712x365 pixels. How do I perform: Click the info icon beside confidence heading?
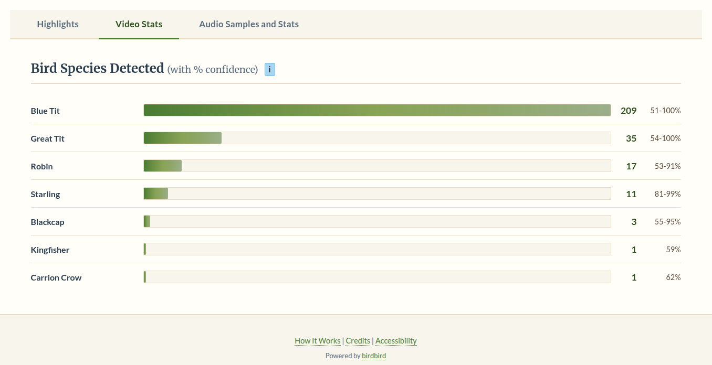click(x=270, y=69)
